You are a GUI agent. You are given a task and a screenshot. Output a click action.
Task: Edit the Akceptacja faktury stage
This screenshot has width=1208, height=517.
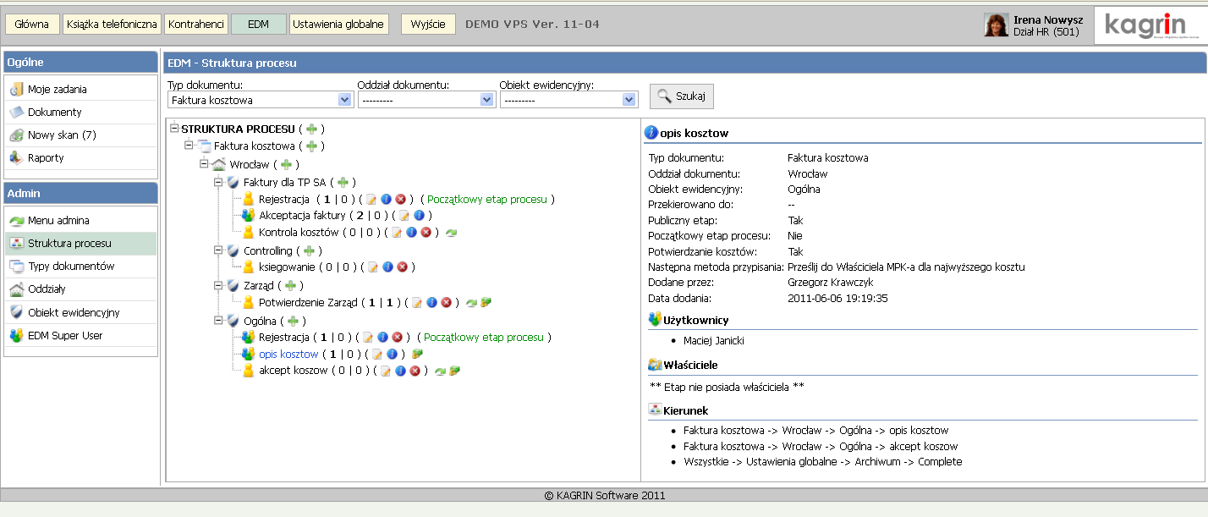(404, 216)
